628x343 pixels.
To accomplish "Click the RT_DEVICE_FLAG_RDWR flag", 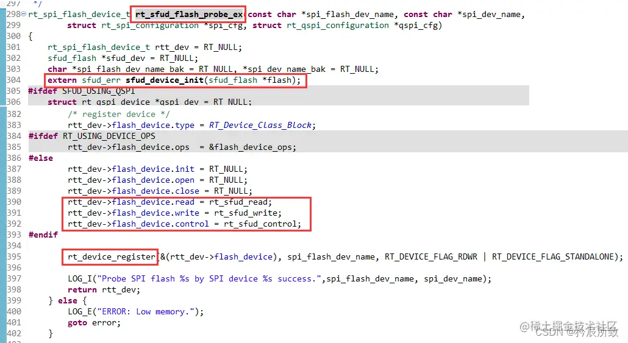I will 431,257.
